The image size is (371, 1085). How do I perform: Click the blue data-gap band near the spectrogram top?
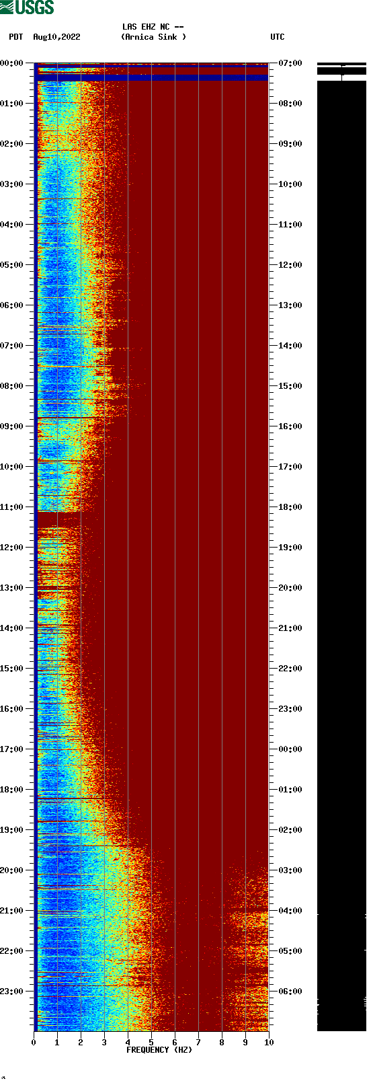point(153,78)
